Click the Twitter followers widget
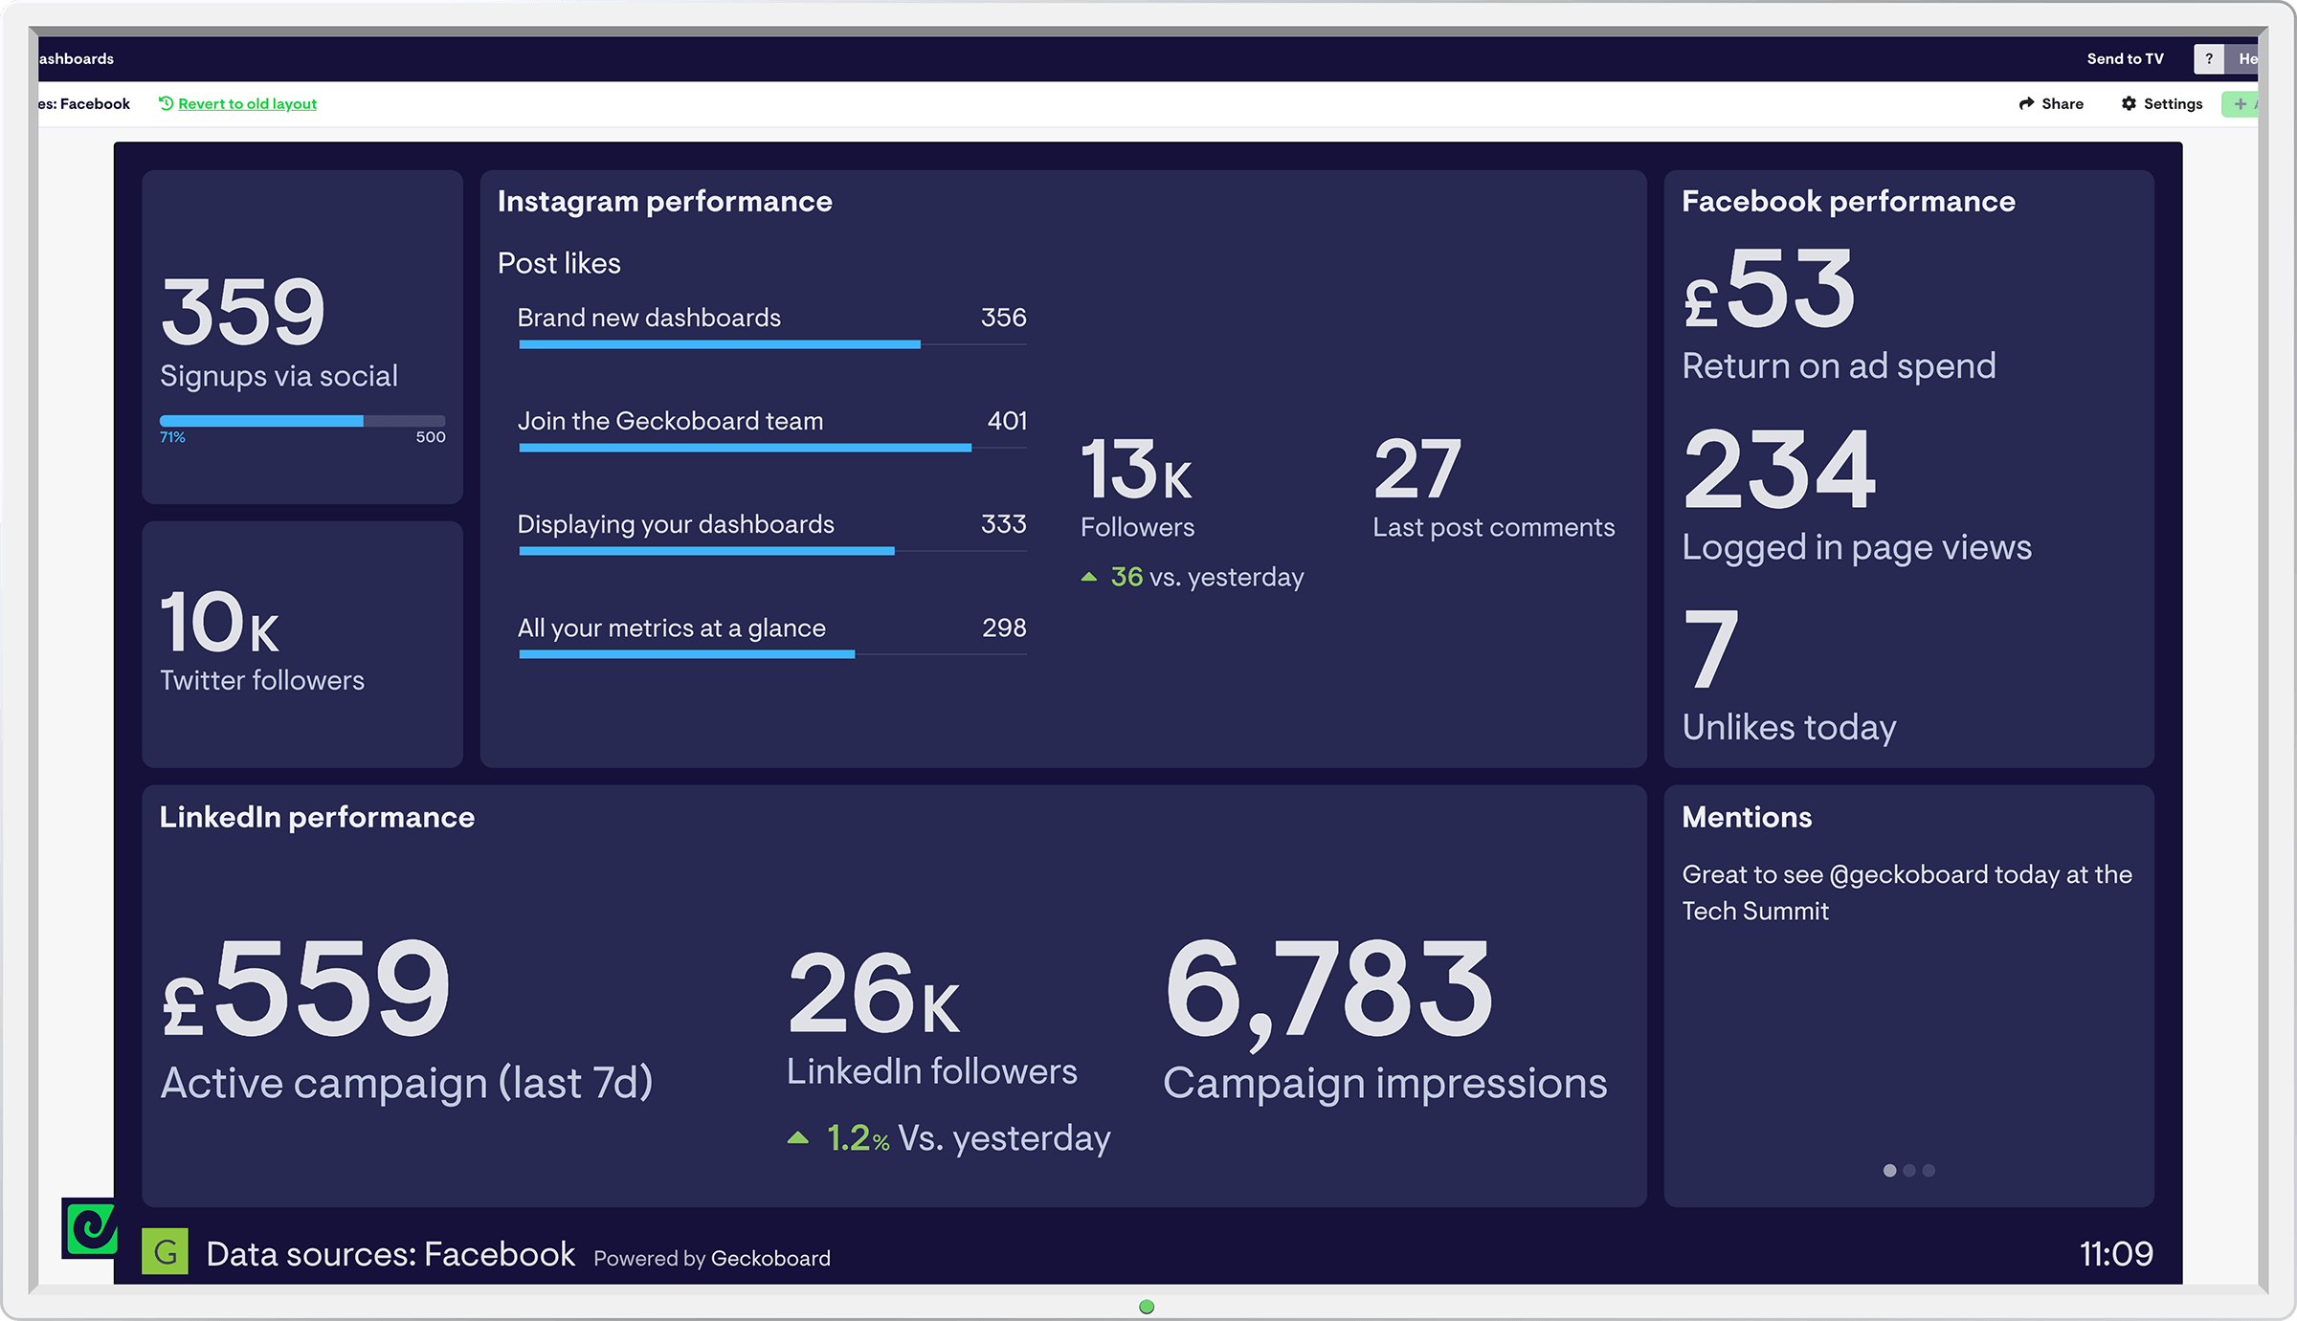Screen dimensions: 2297x1321 click(301, 644)
